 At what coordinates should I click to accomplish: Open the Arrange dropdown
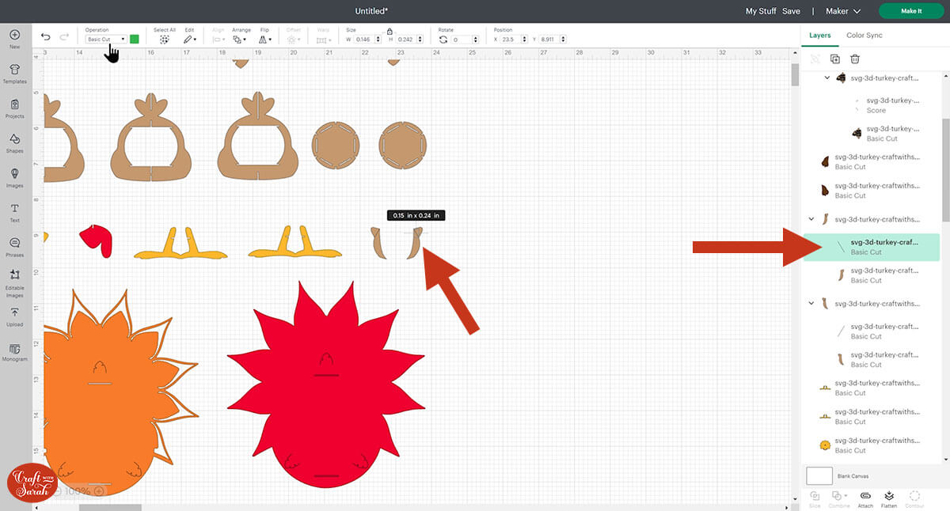[241, 39]
